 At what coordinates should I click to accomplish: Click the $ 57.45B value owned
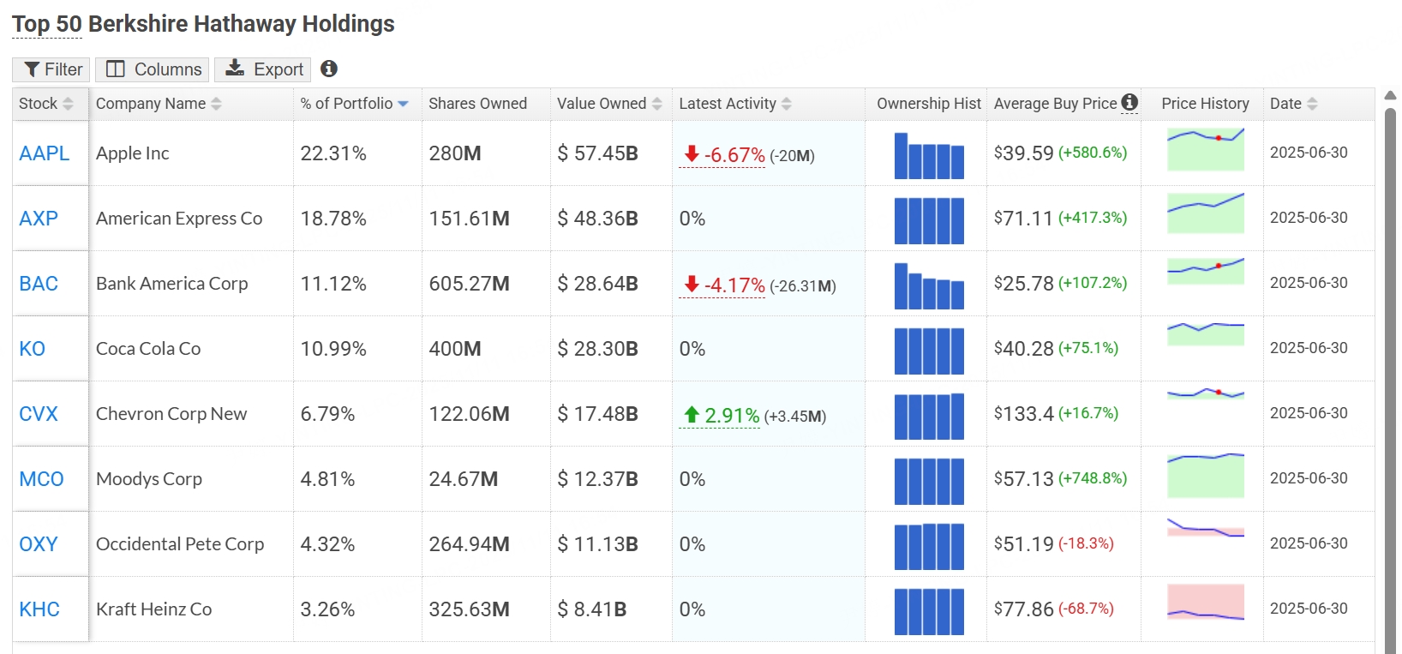click(597, 153)
